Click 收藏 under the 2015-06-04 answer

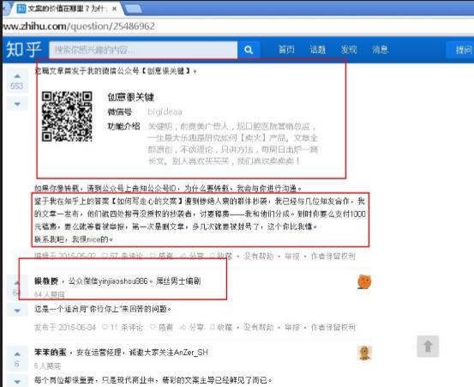pos(221,327)
